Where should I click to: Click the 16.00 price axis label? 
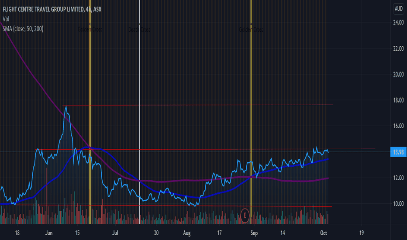(x=398, y=126)
